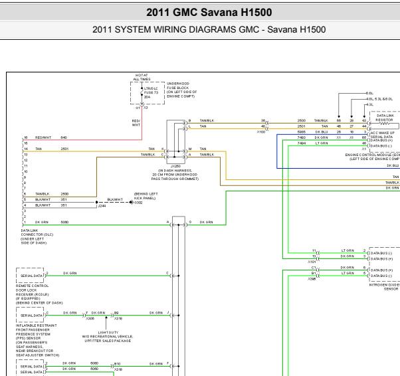Image resolution: width=400 pixels, height=376 pixels.
Task: Select the 'DATA LINK RESISTOR' label
Action: [385, 118]
